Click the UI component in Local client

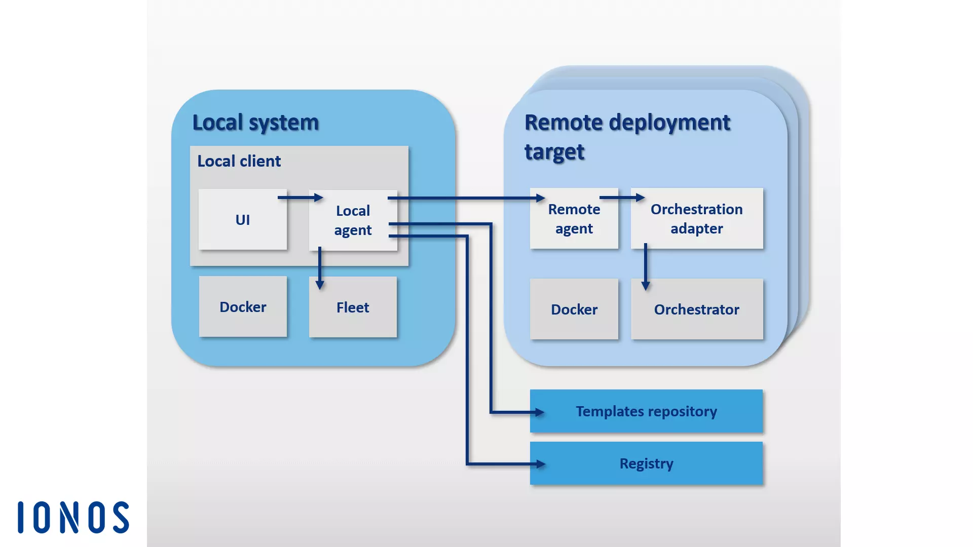[x=243, y=218]
